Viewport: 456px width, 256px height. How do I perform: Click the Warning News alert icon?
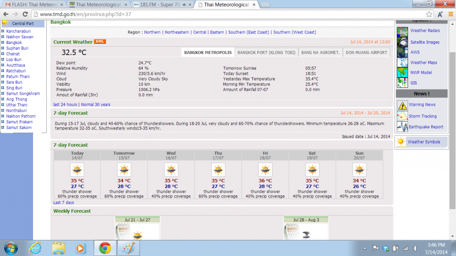tap(402, 105)
